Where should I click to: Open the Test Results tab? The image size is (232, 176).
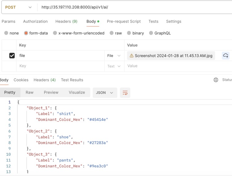[72, 80]
